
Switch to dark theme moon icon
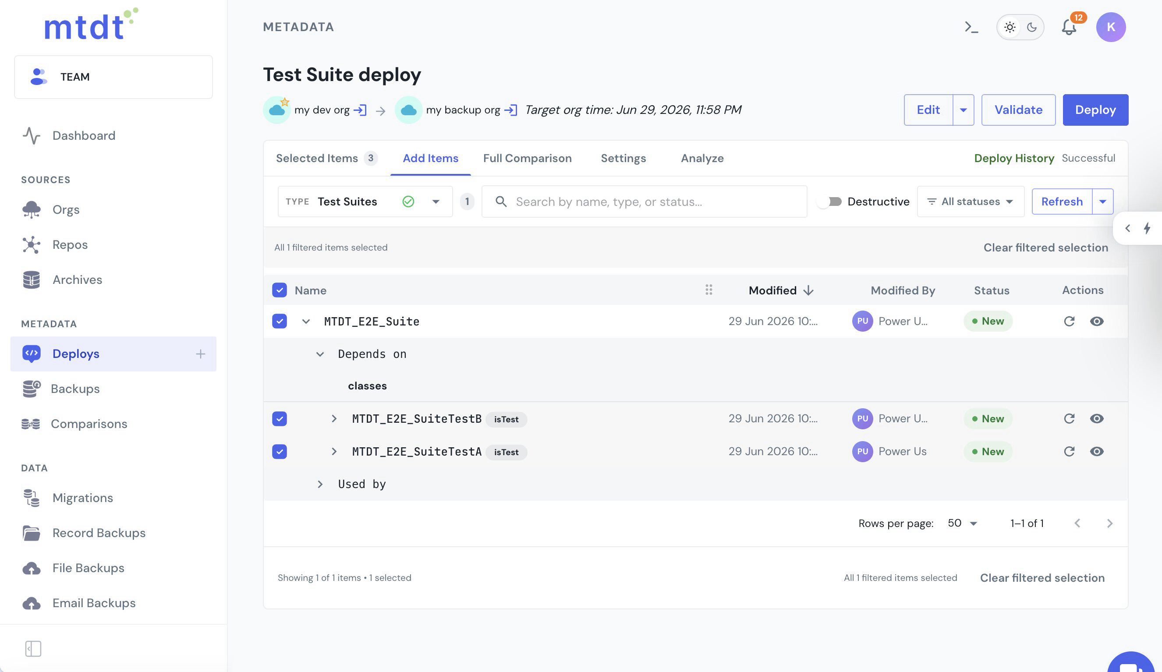coord(1032,27)
